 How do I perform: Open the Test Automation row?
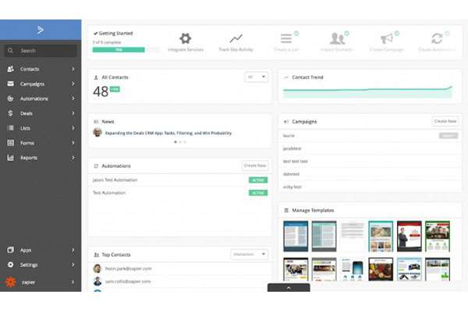point(179,193)
